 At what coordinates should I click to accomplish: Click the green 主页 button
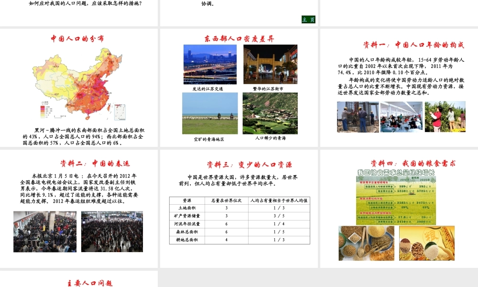[x=308, y=20]
